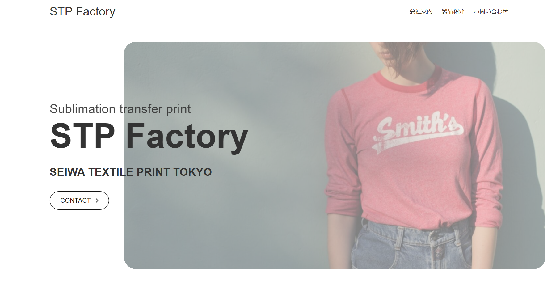Screen dimensions: 560x287
Task: Click the CONTACT button label
Action: 75,200
